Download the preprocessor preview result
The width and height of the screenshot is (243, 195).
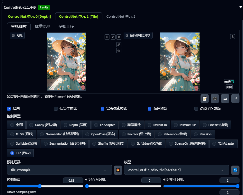point(232,37)
